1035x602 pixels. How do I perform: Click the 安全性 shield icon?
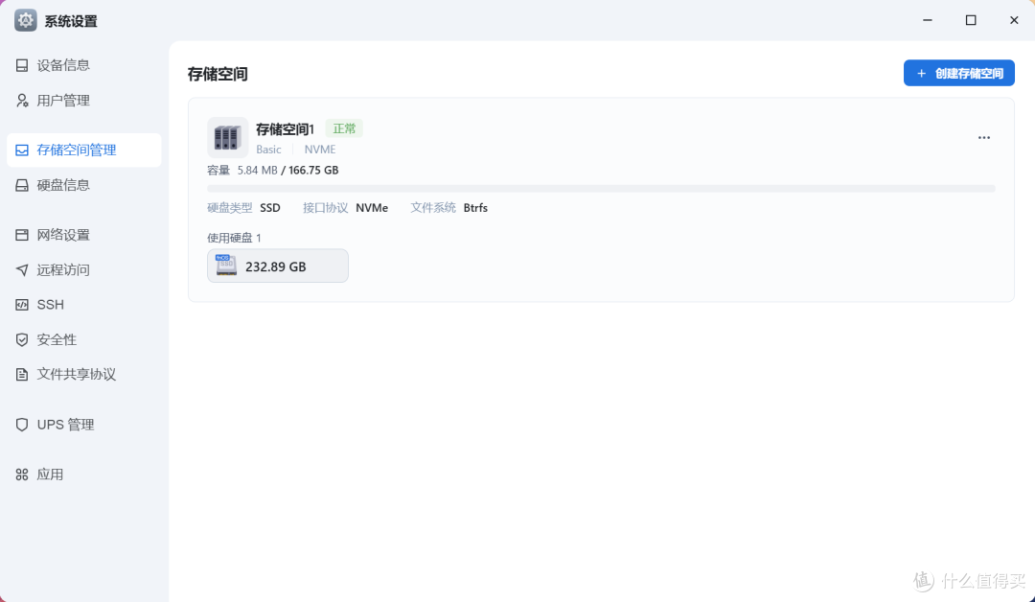pos(22,340)
